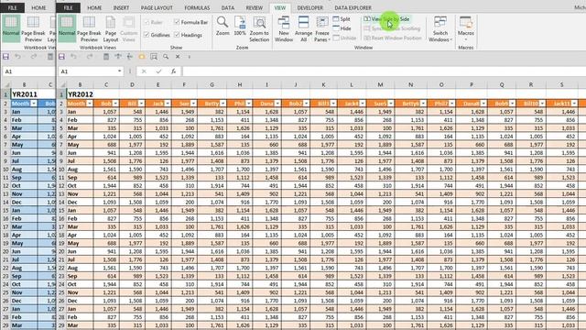Click Save icon in left YR2011 window
Image resolution: width=586 pixels, height=330 pixels.
click(5, 57)
